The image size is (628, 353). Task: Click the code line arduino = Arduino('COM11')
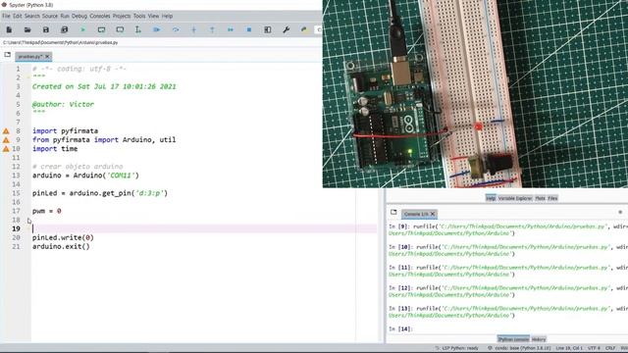[x=85, y=176]
